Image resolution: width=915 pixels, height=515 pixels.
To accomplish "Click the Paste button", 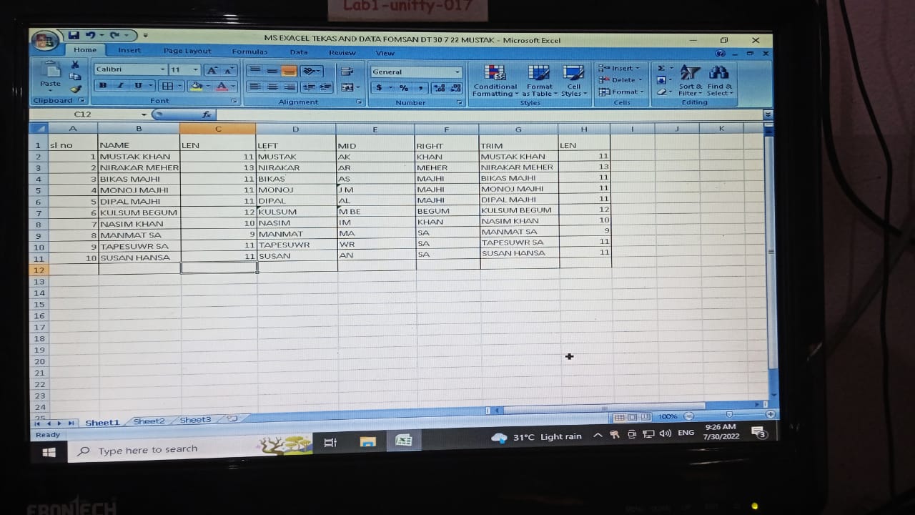I will point(50,76).
